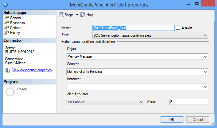Viewport: 217px width, 128px height.
Task: Toggle the Enable checkbox
Action: coord(178,27)
